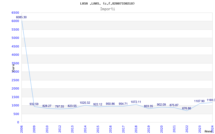Image resolution: width=215 pixels, height=134 pixels.
Task: Select the y-axis value 6500
Action: click(x=15, y=13)
